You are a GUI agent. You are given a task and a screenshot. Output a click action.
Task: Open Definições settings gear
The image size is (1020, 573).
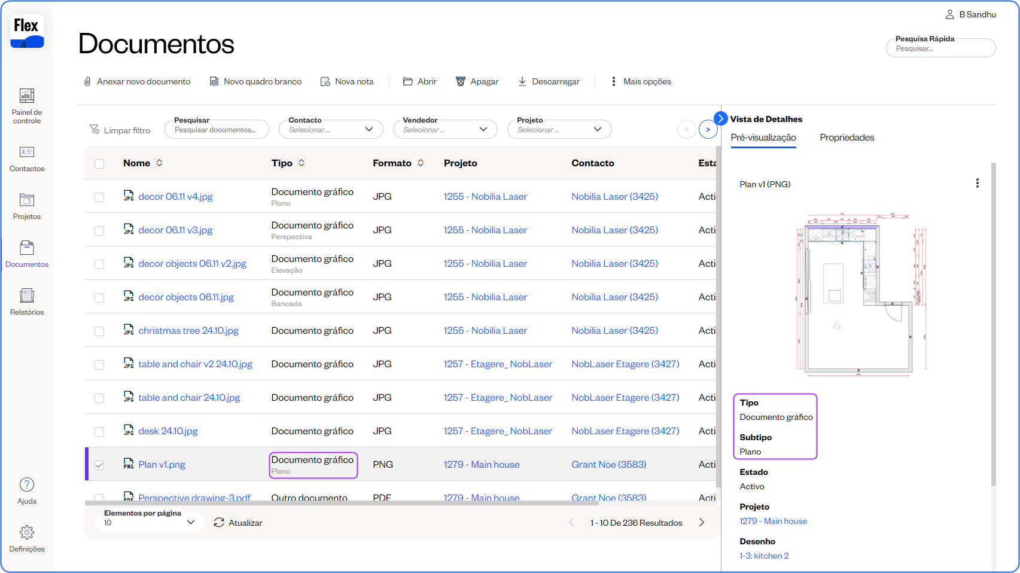pos(27,533)
